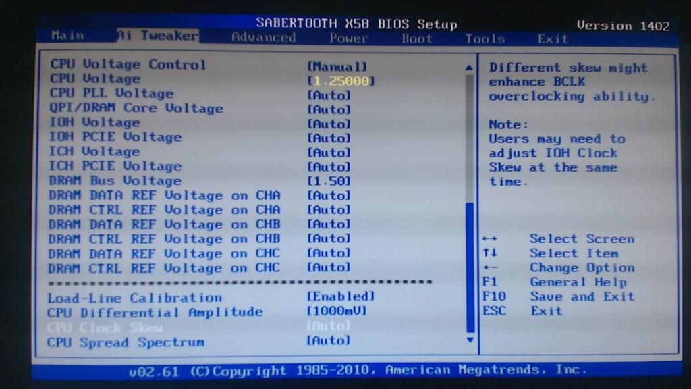Select the Ai Tweaker tab
691x389 pixels.
coord(158,36)
